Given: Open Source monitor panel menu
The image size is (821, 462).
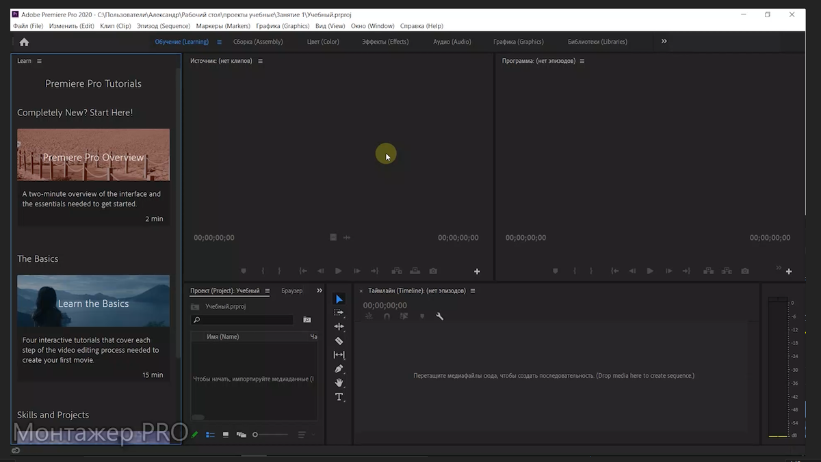Looking at the screenshot, I should tap(260, 61).
